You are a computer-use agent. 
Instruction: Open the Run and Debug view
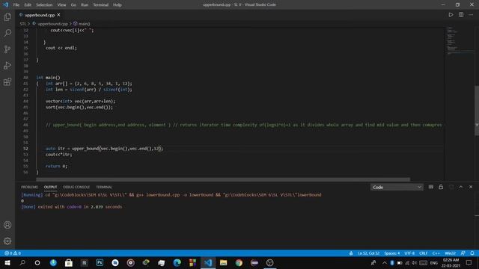(x=7, y=65)
